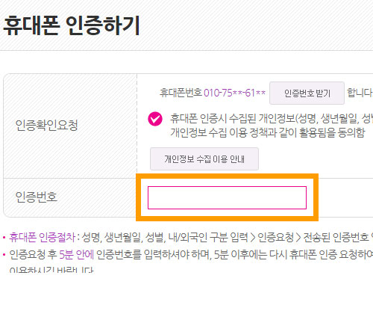Click the 휴대폰 인증하기 page heading
The width and height of the screenshot is (373, 314).
(x=72, y=25)
